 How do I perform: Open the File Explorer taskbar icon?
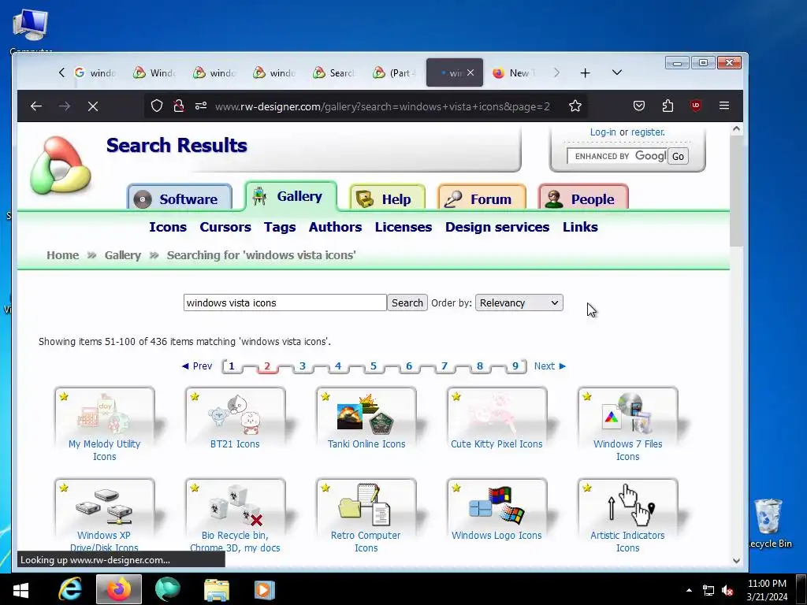coord(217,589)
